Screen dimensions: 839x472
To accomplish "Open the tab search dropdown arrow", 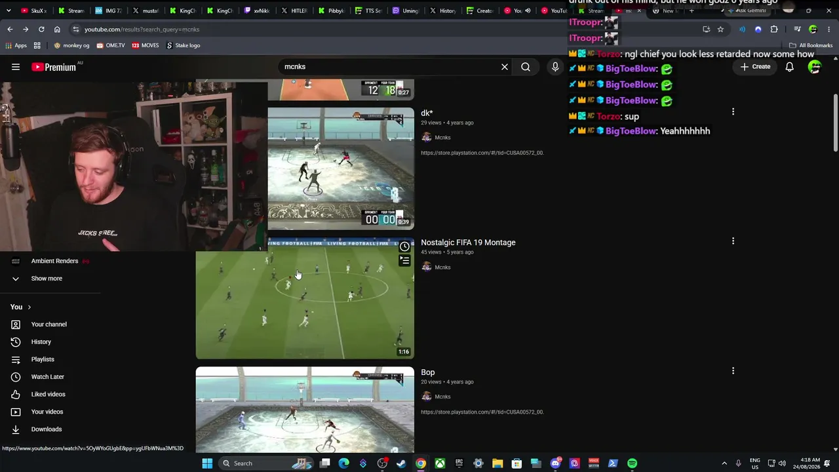I will coord(8,10).
